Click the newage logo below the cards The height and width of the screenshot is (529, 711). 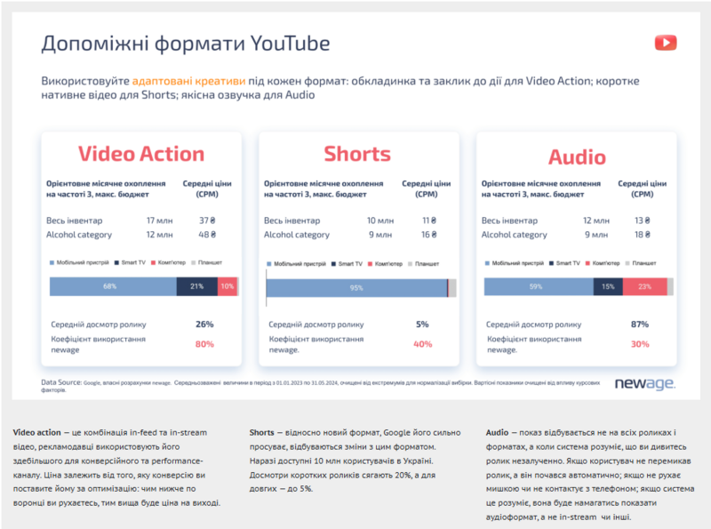(x=645, y=383)
